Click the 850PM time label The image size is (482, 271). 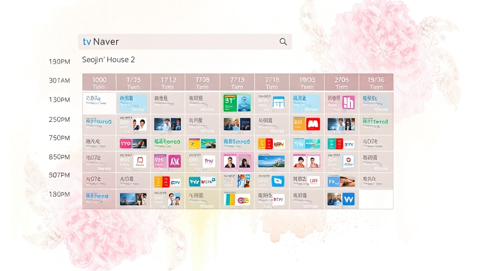point(59,157)
